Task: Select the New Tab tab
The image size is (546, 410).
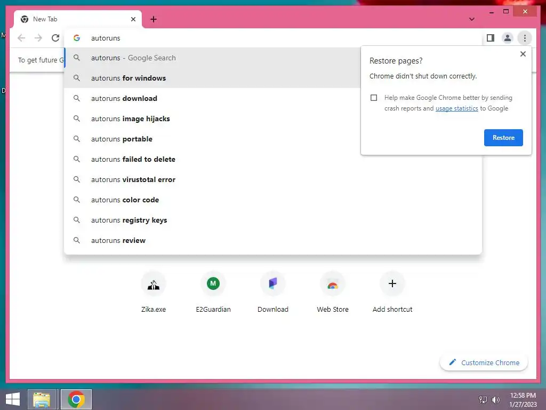Action: 78,19
